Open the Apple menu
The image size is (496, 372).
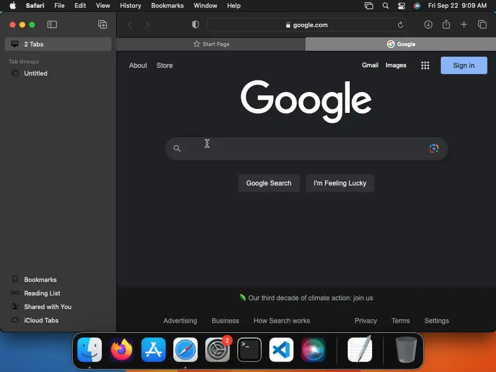click(x=13, y=5)
